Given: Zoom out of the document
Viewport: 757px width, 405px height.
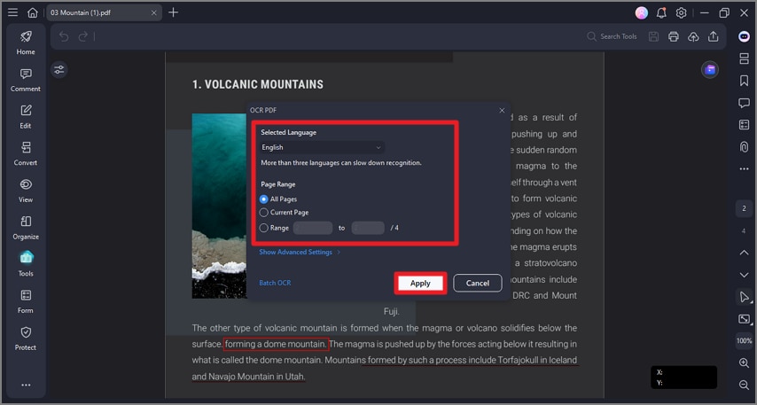Looking at the screenshot, I should 744,385.
